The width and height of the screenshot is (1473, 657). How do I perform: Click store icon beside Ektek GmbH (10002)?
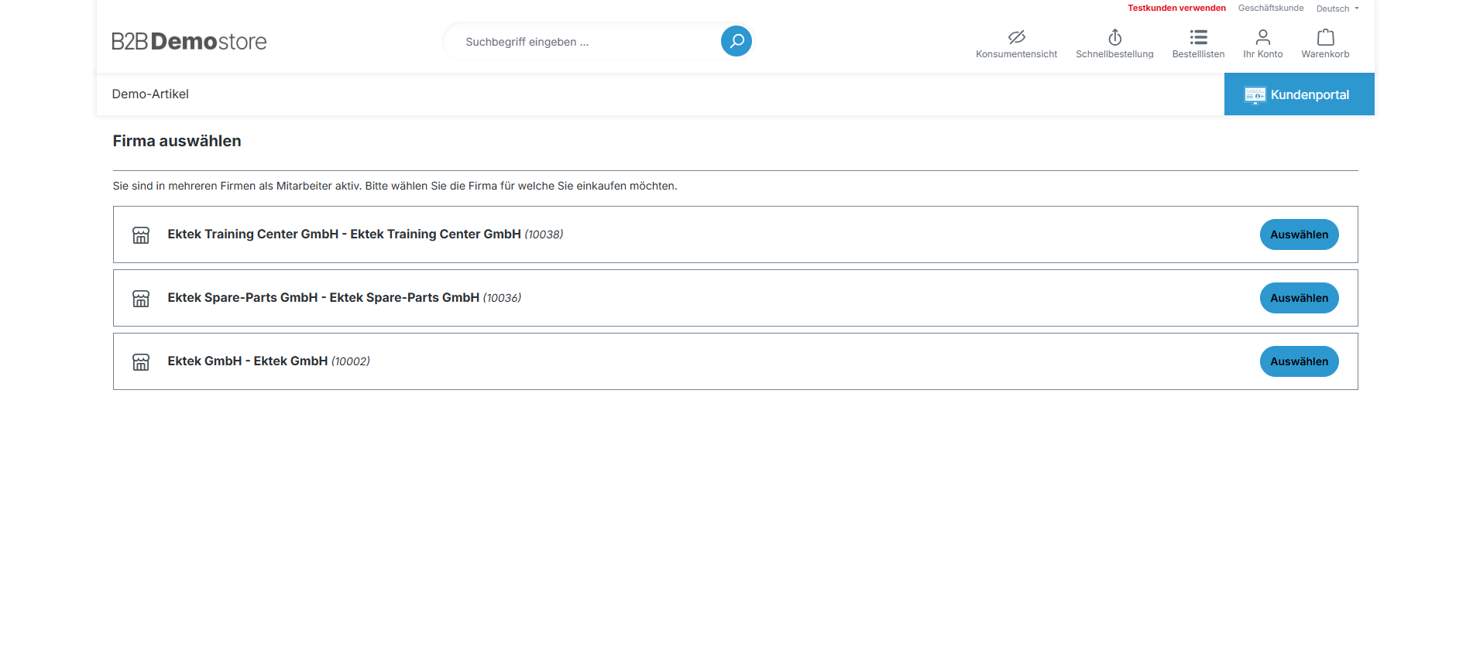[141, 362]
